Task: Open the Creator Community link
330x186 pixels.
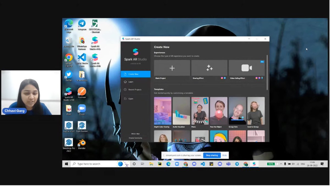Action: 135,138
